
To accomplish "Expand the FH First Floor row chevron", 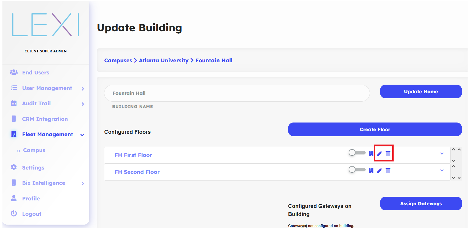I will coord(442,154).
